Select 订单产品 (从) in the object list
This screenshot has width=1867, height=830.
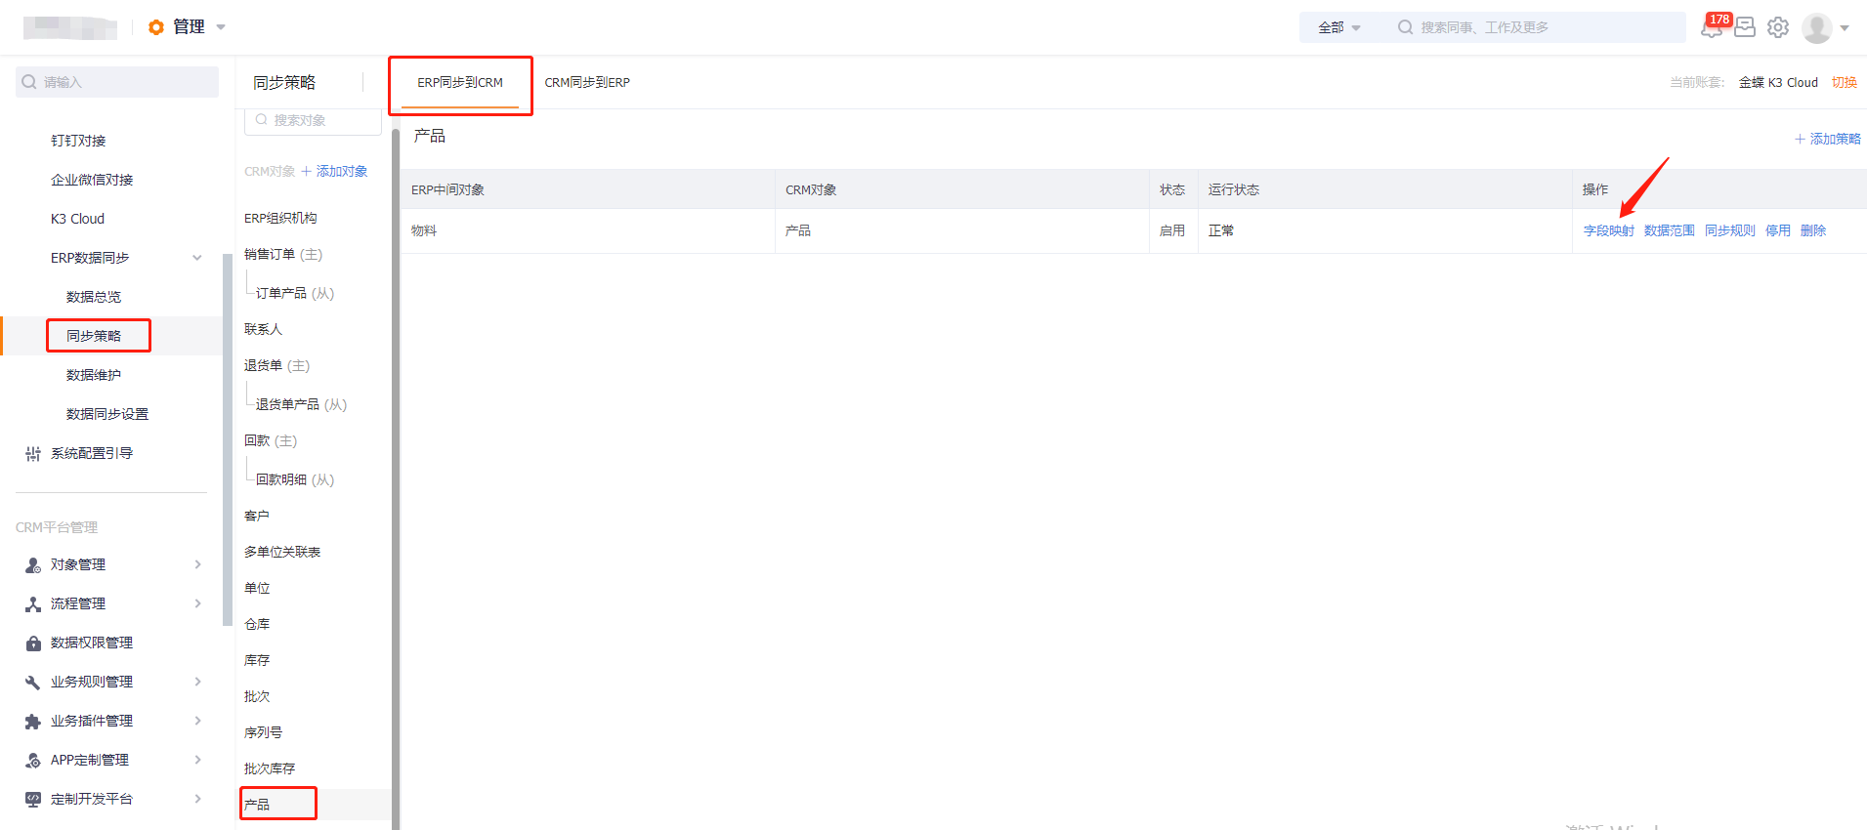coord(295,293)
